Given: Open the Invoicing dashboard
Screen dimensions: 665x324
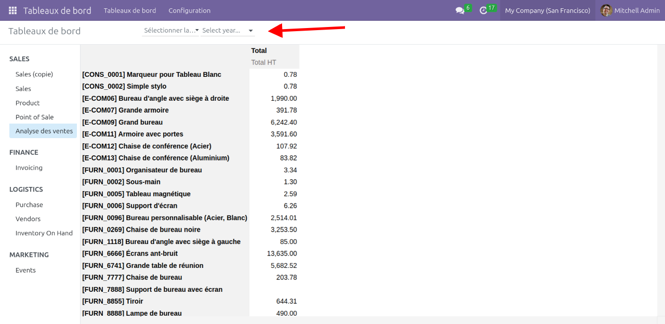Looking at the screenshot, I should (29, 168).
